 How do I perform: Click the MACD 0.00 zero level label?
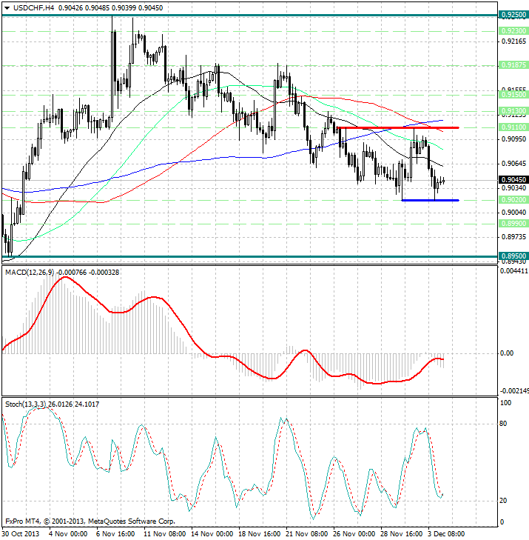click(505, 353)
